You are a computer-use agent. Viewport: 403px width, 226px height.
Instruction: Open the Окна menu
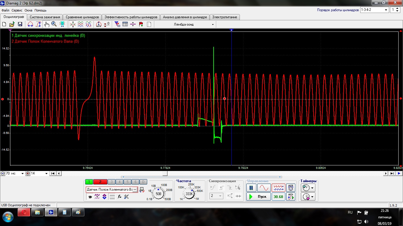28,10
